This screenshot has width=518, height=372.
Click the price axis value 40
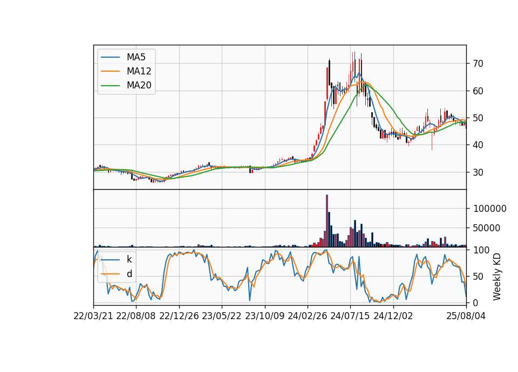tap(478, 145)
